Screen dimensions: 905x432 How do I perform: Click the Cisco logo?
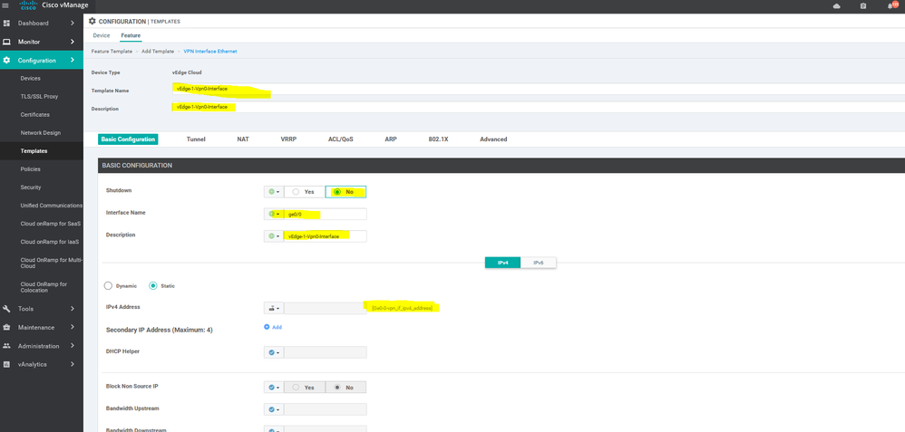(x=28, y=5)
